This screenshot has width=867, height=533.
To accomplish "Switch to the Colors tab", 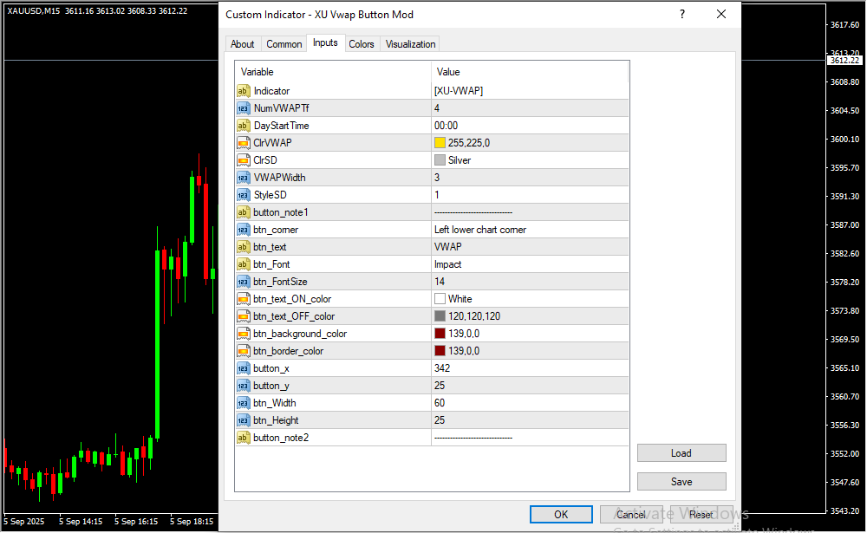I will pyautogui.click(x=362, y=44).
